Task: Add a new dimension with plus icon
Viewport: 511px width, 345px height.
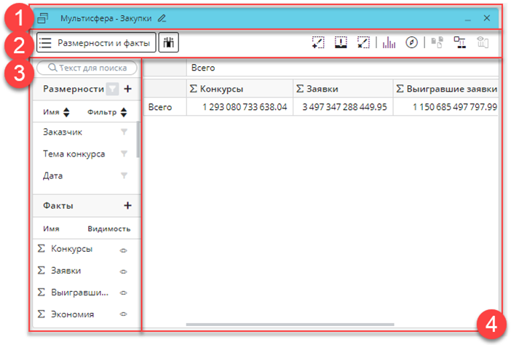Action: pyautogui.click(x=127, y=90)
